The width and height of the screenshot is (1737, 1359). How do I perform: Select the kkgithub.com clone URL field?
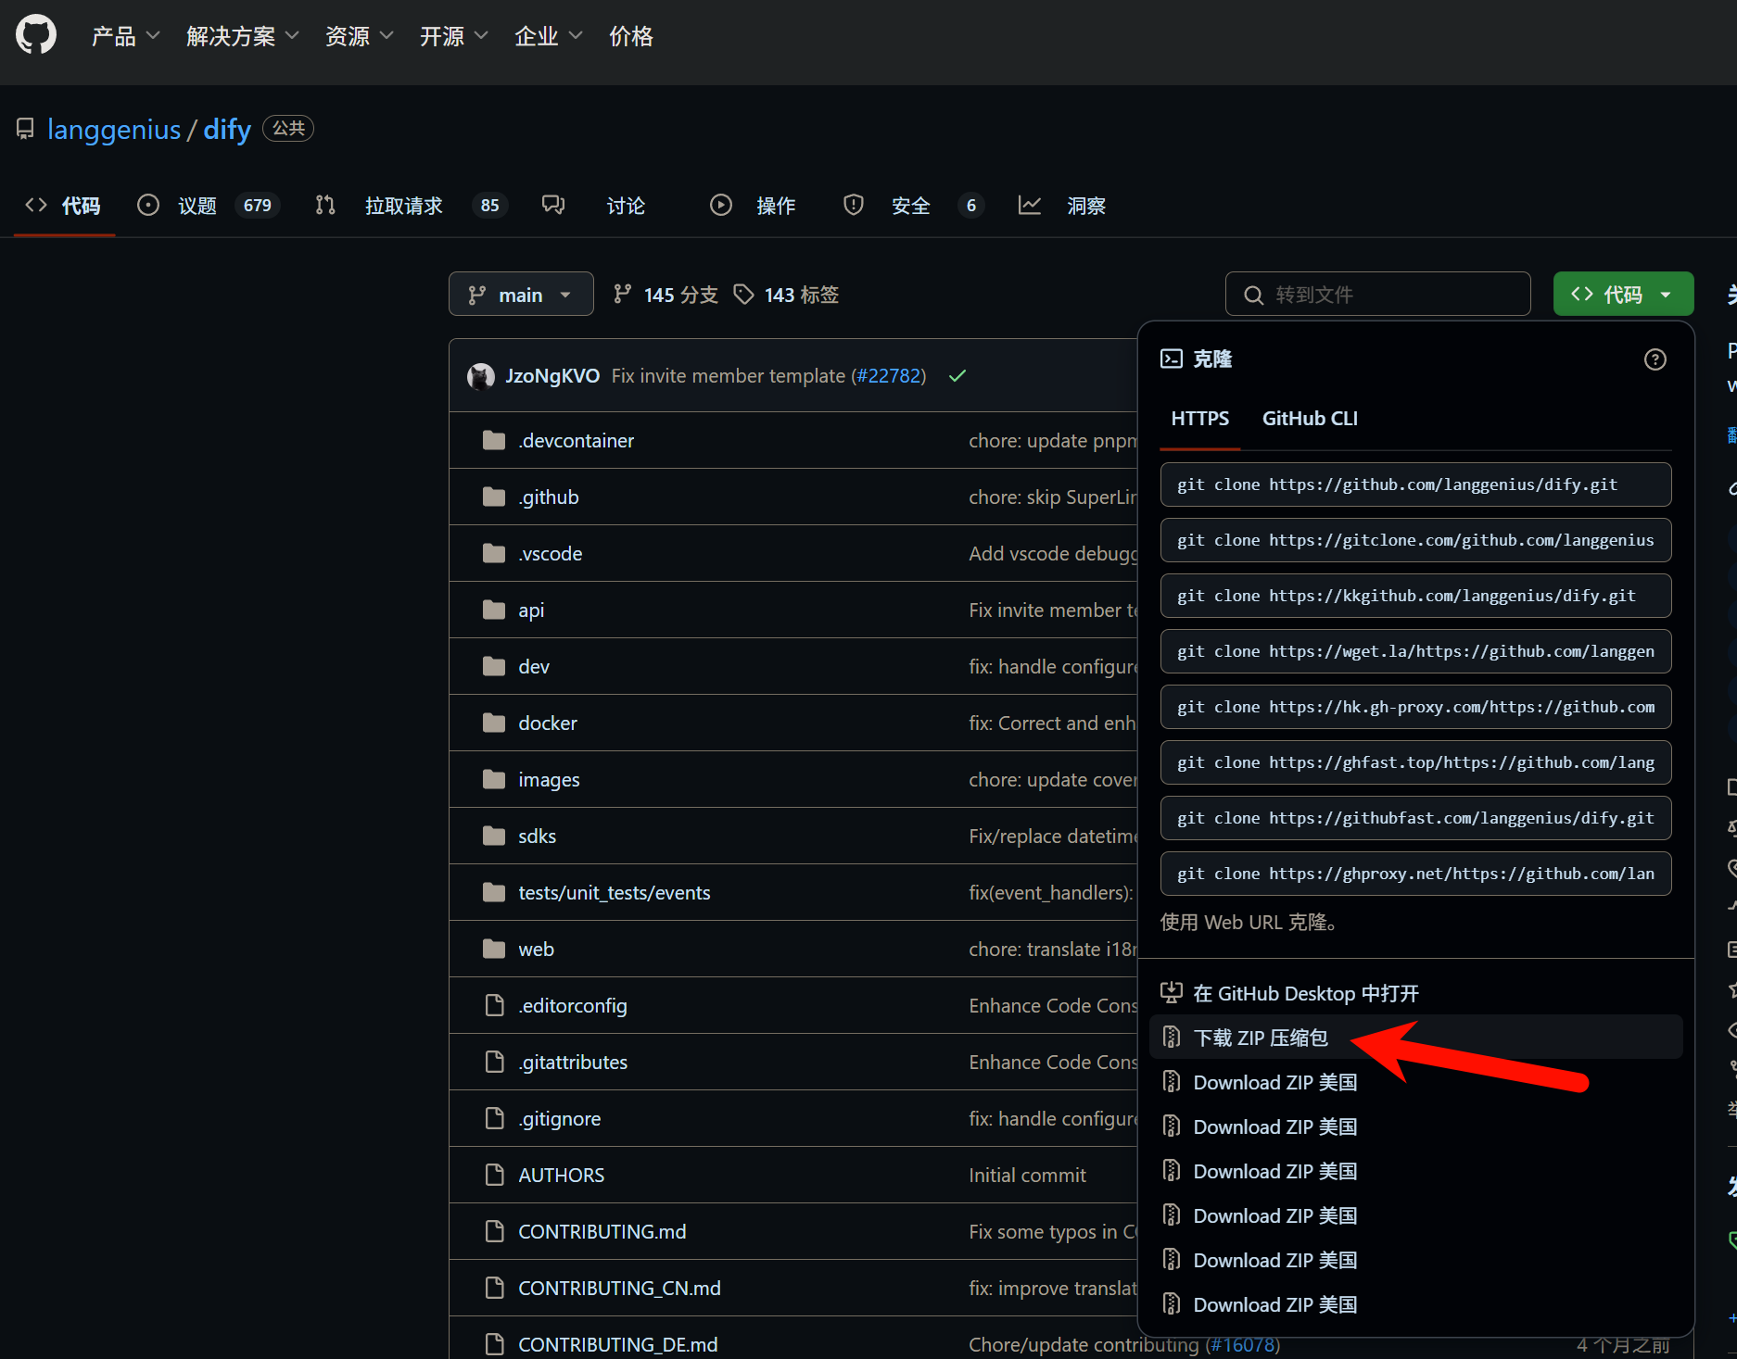1415,596
